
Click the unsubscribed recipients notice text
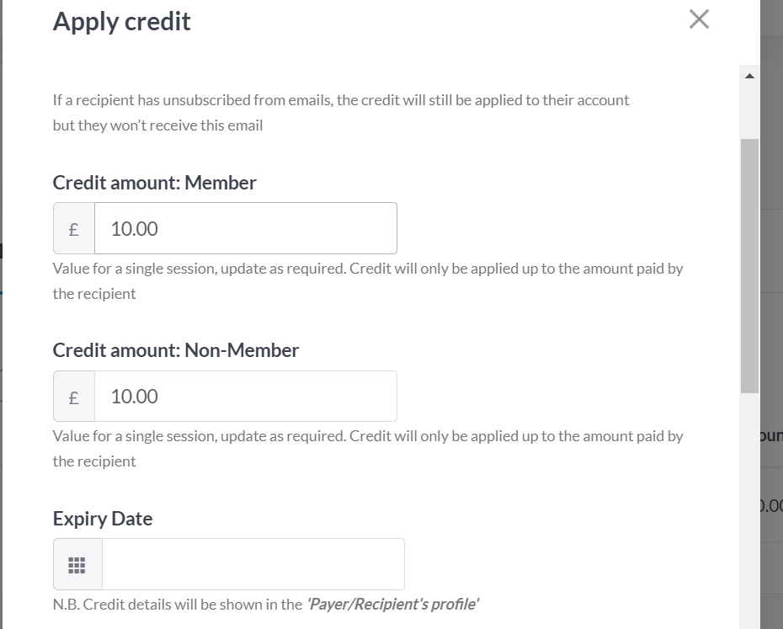click(x=341, y=112)
